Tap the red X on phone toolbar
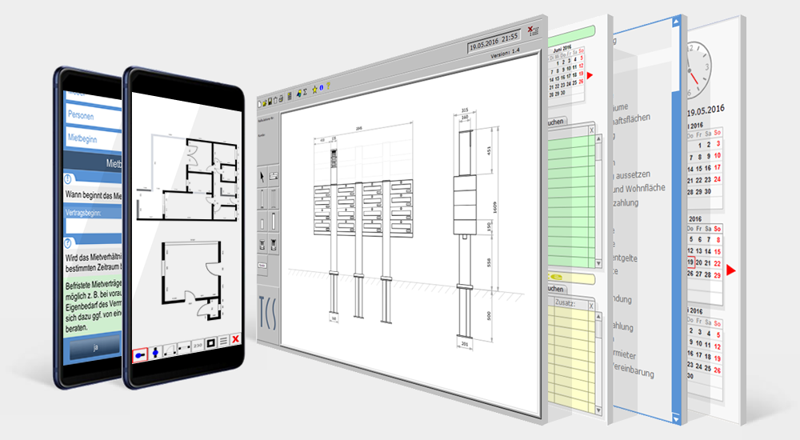The width and height of the screenshot is (800, 440). coord(235,341)
